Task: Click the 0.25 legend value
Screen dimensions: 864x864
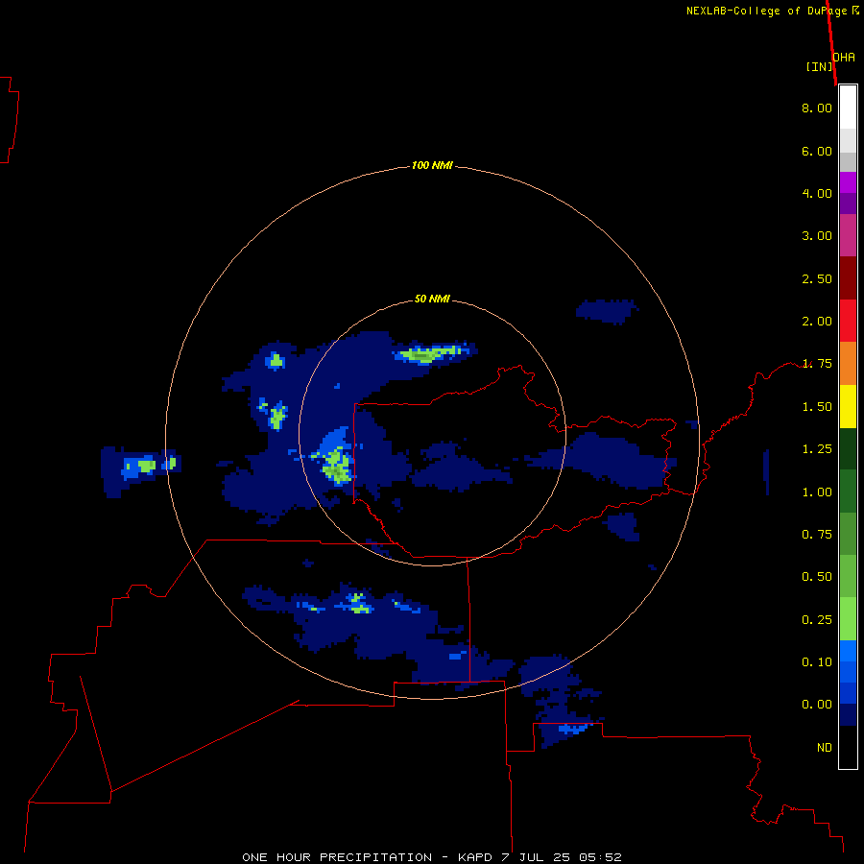Action: point(817,620)
